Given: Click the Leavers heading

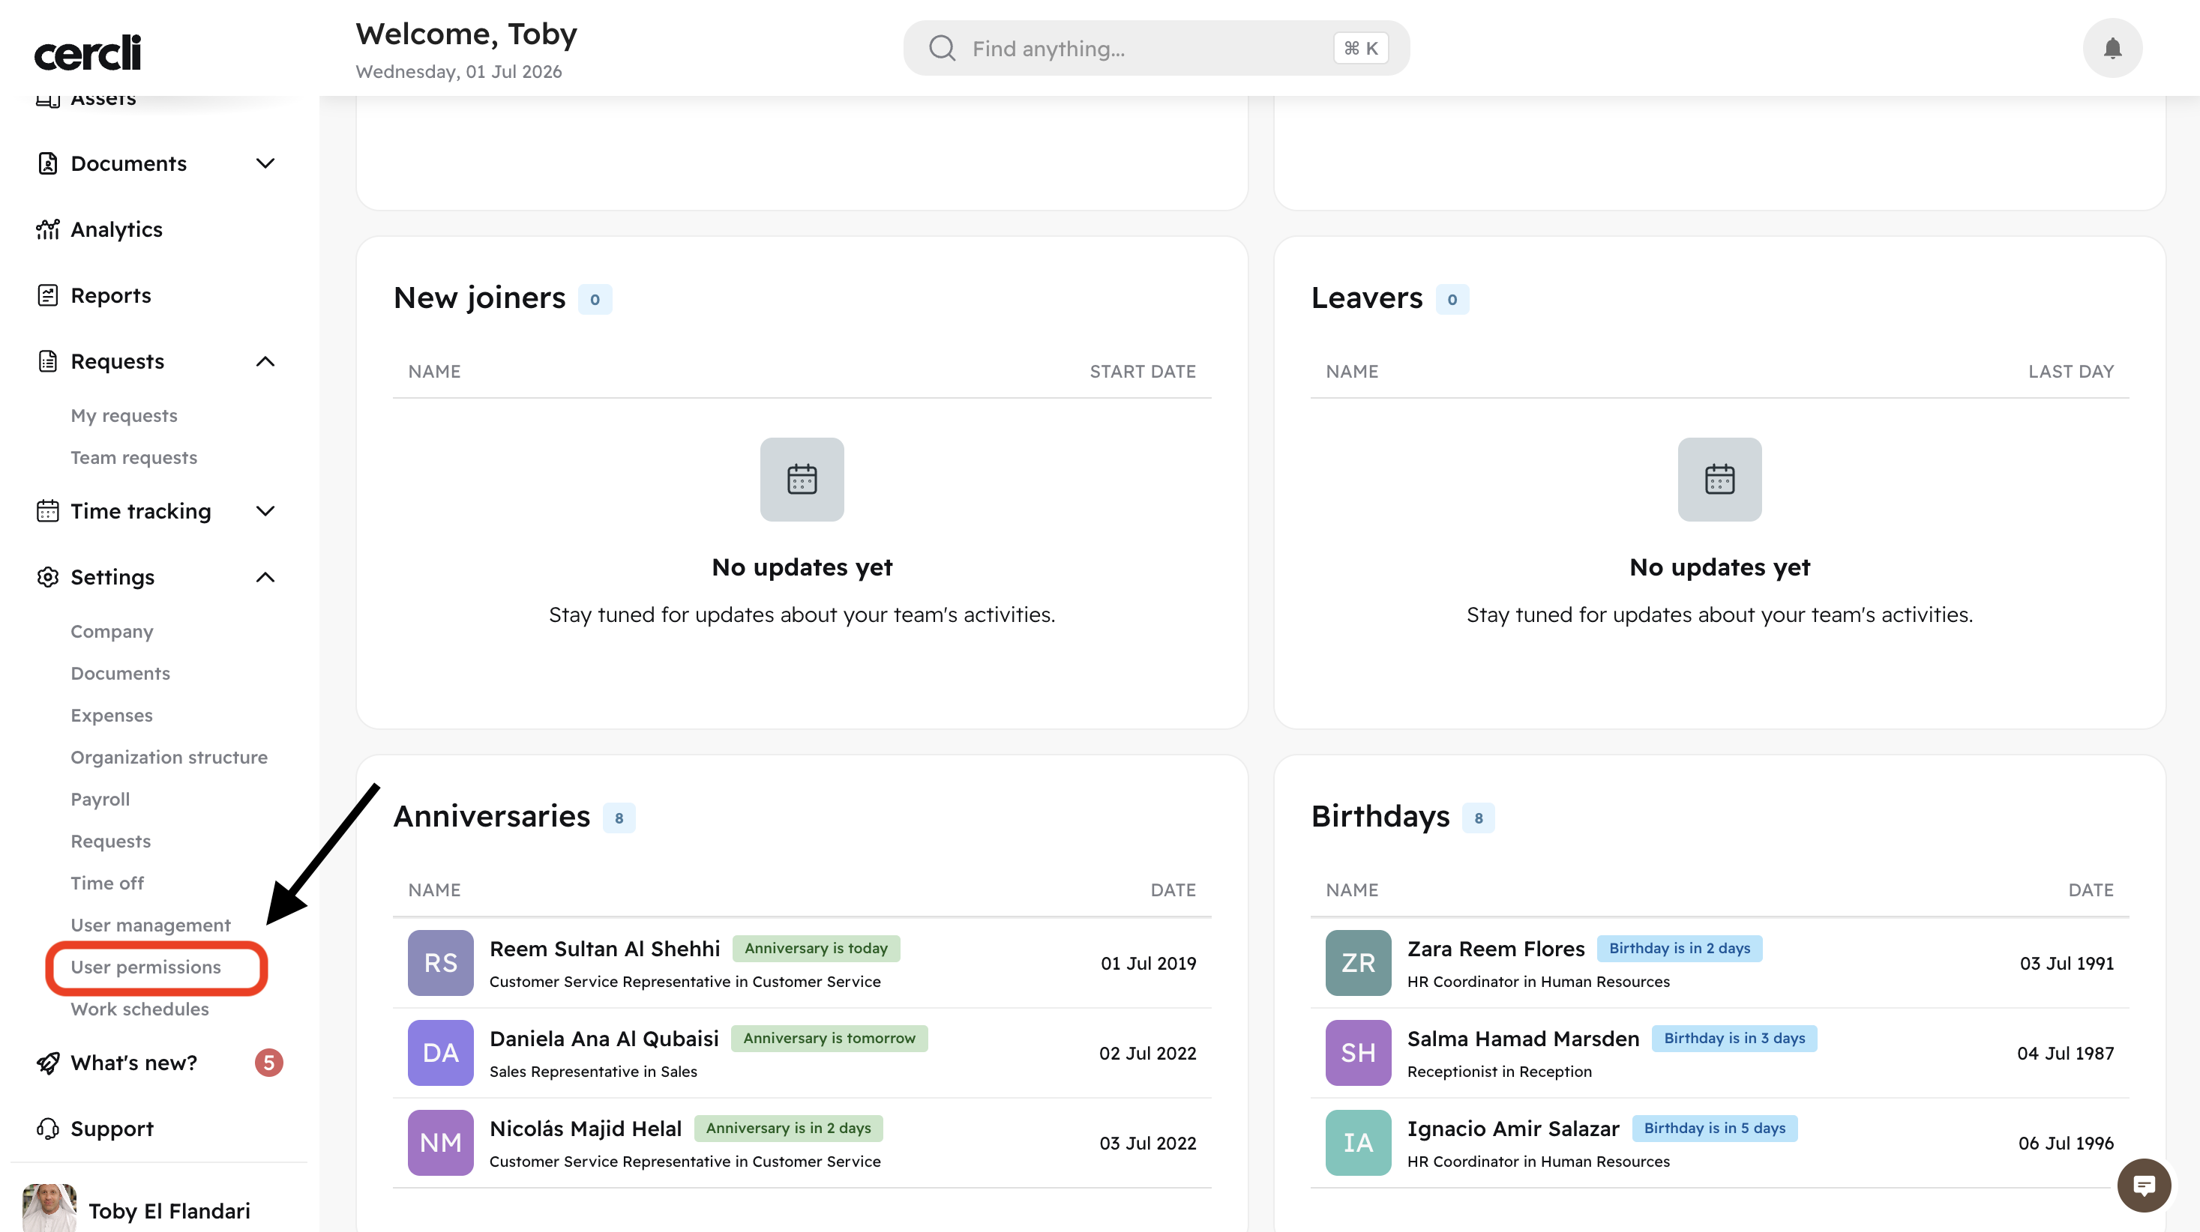Looking at the screenshot, I should (x=1366, y=298).
